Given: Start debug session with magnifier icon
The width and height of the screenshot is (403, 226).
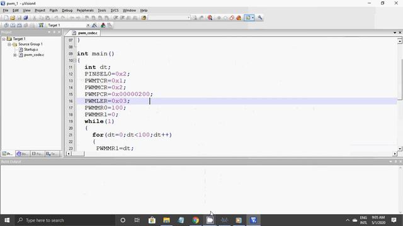Looking at the screenshot, I should pos(210,18).
